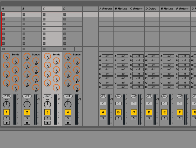Viewport: 196px width, 148px height.
Task: Click the Send H knob on track D
Action: click(x=77, y=87)
